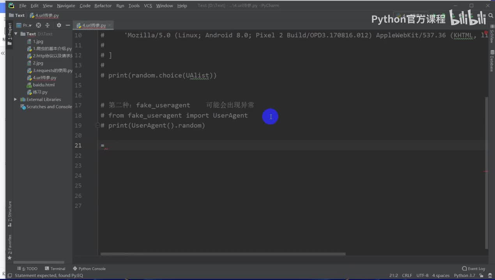Viewport: 495px width, 280px height.
Task: Click the 4.url传参.py breadcrumb in navigation bar
Action: click(44, 16)
